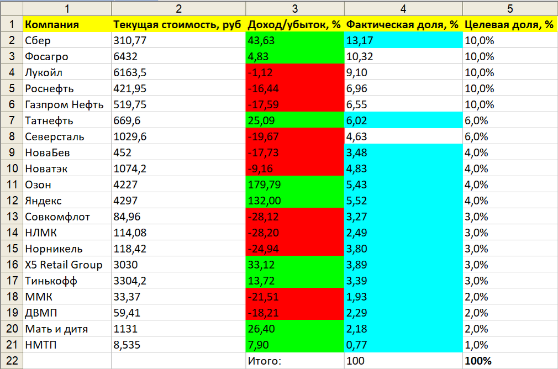
Task: Select column header 4
Action: pos(403,8)
